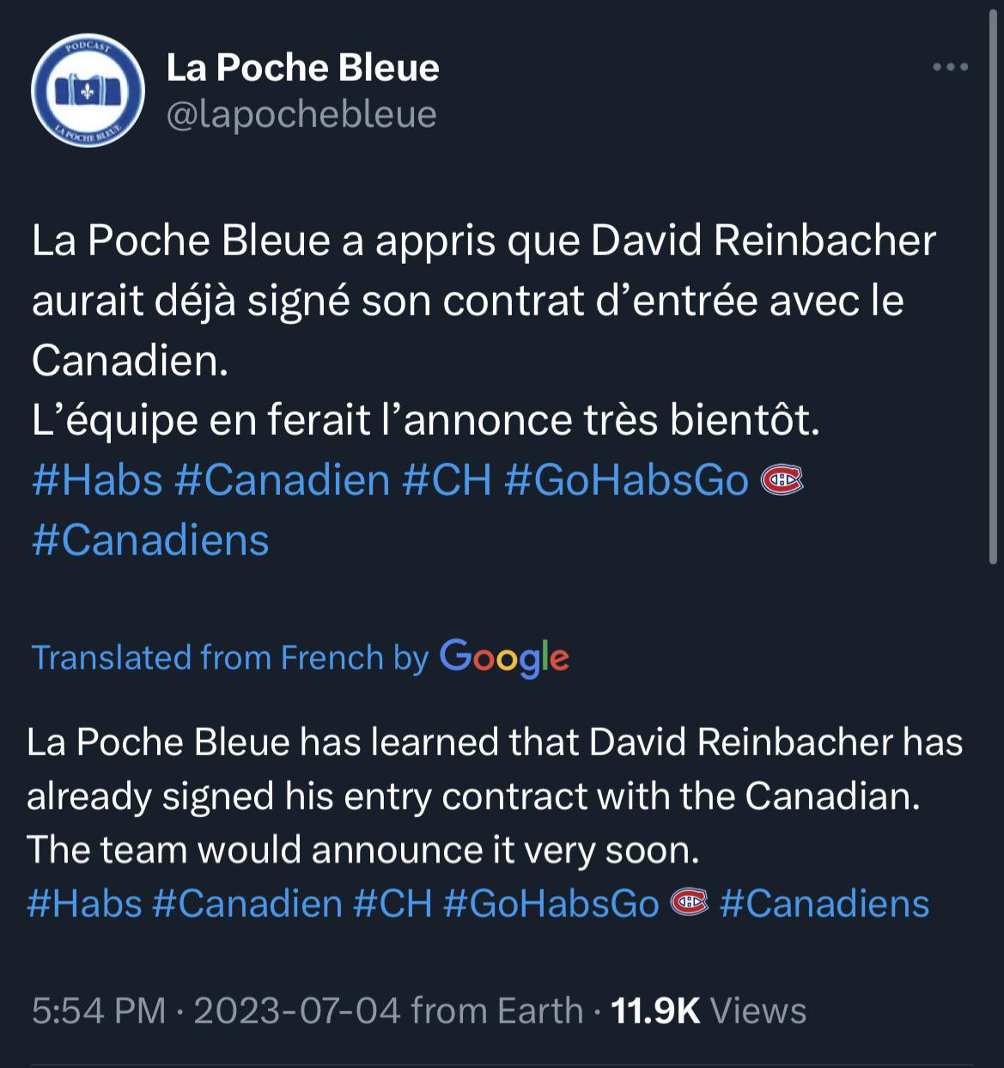Click the Google logo in translation notice

tap(504, 657)
